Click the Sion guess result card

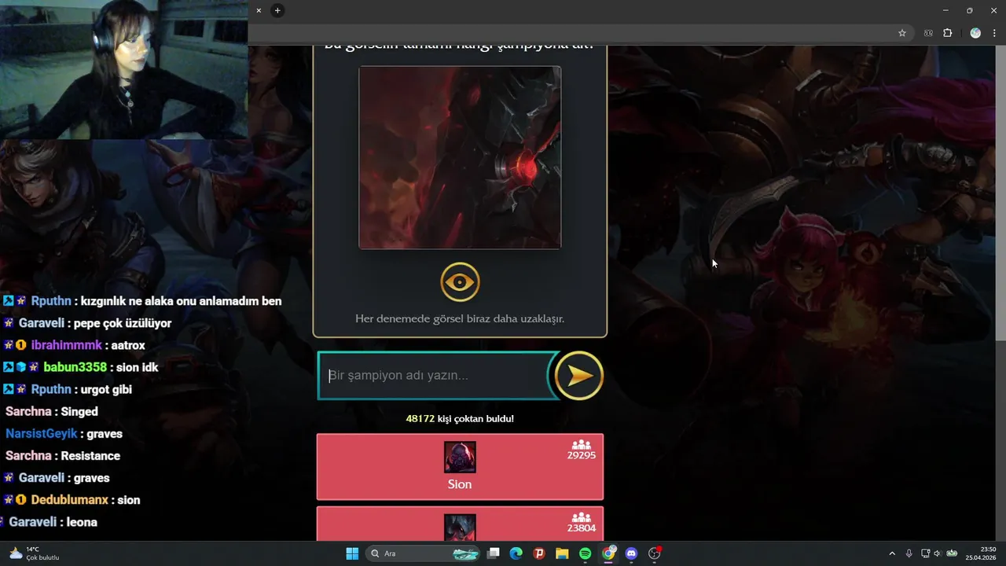[460, 467]
